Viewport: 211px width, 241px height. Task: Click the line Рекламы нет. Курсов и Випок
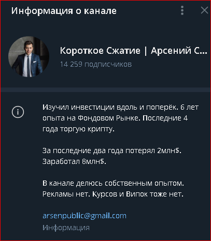(113, 194)
